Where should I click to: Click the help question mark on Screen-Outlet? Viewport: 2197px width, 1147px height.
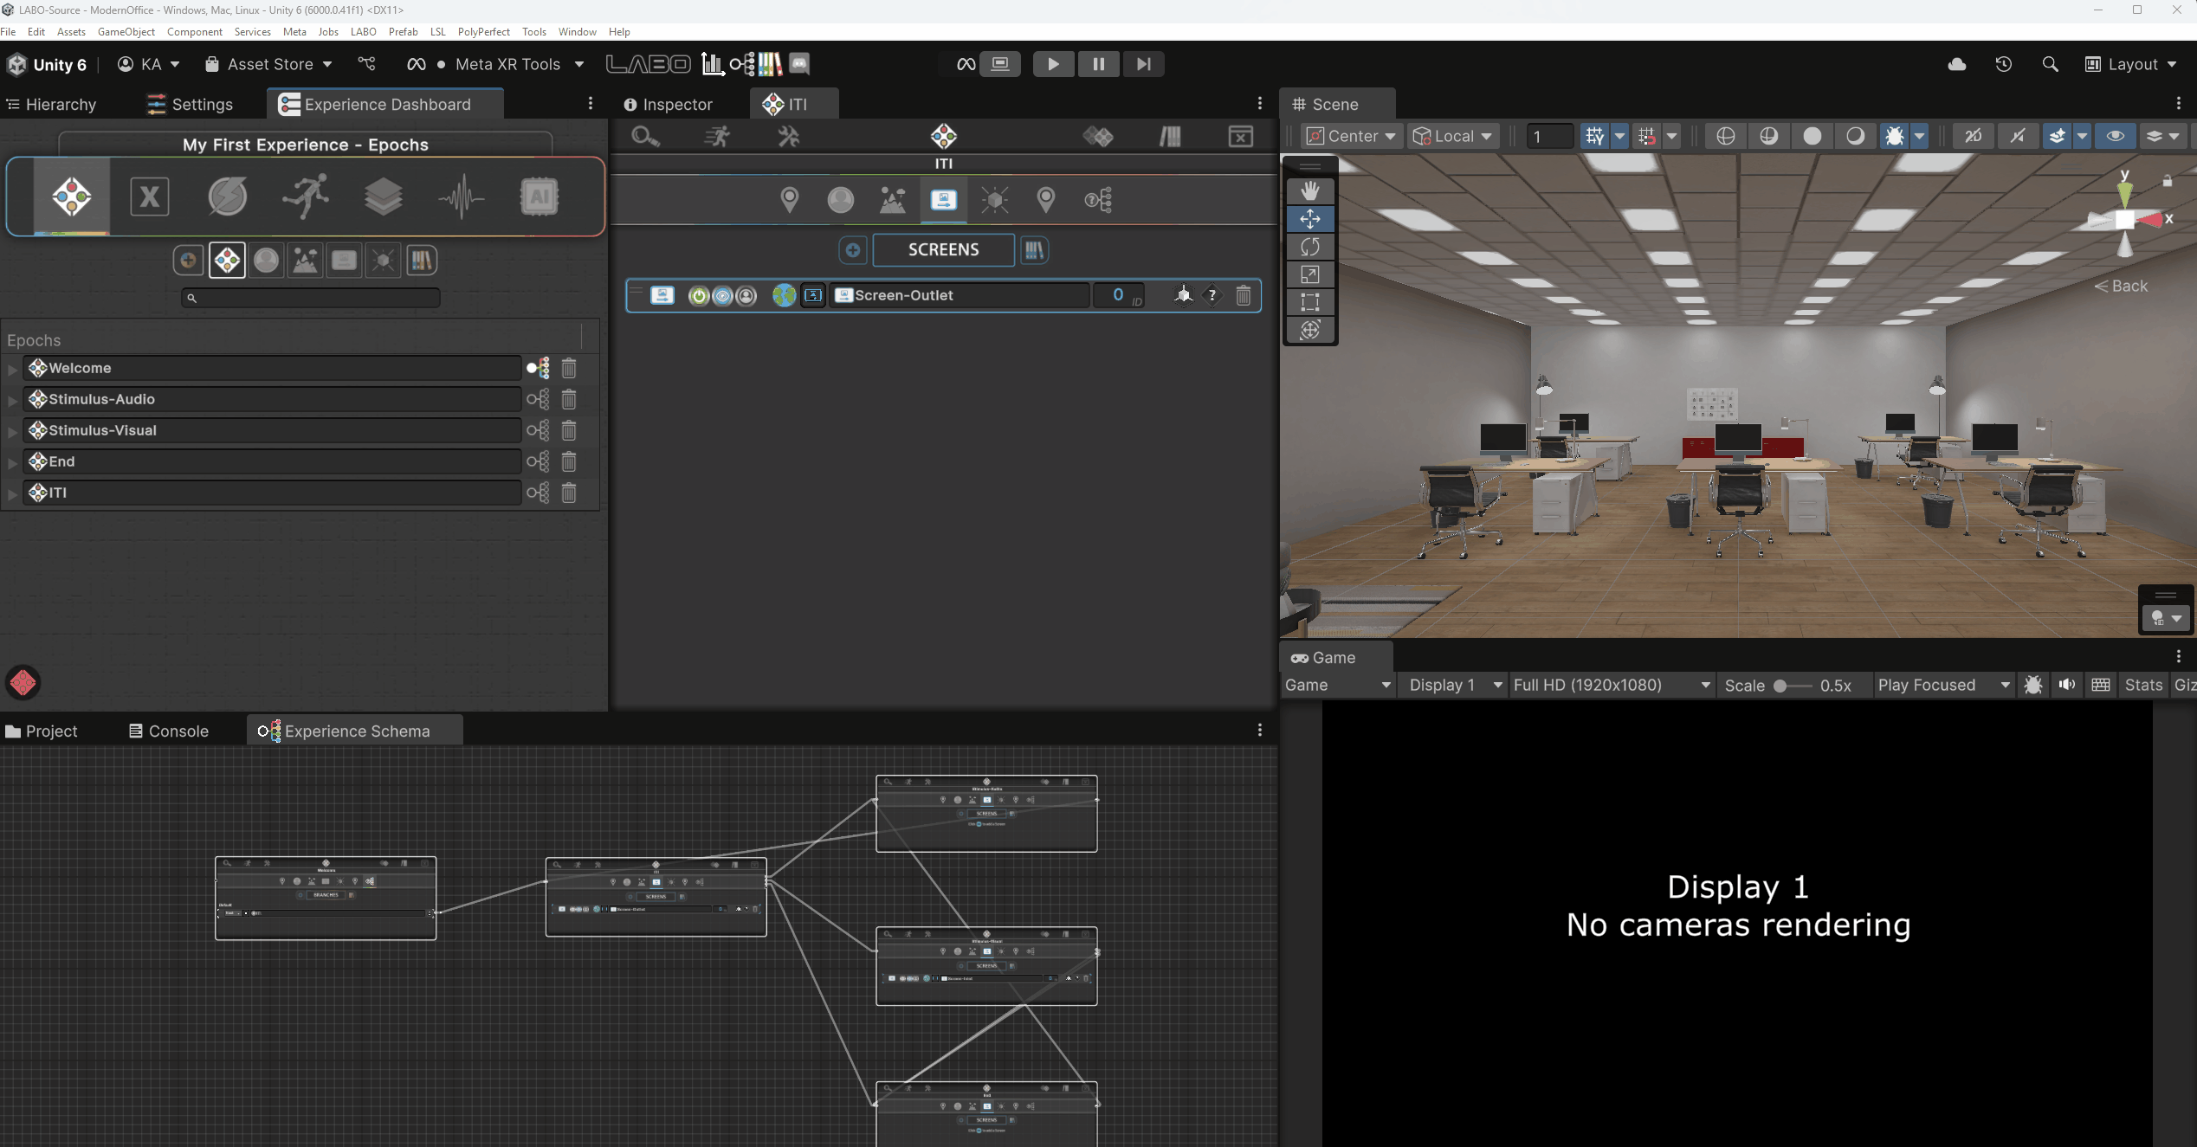(1212, 295)
